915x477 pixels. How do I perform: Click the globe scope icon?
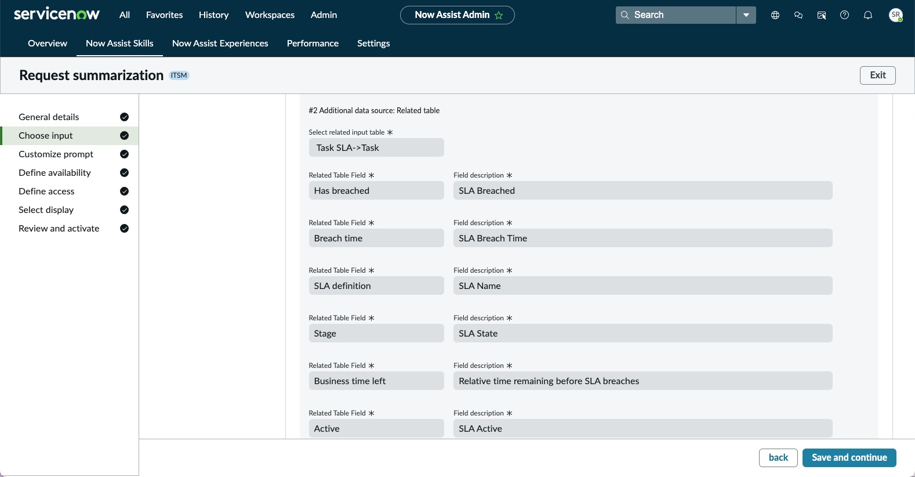pos(775,15)
